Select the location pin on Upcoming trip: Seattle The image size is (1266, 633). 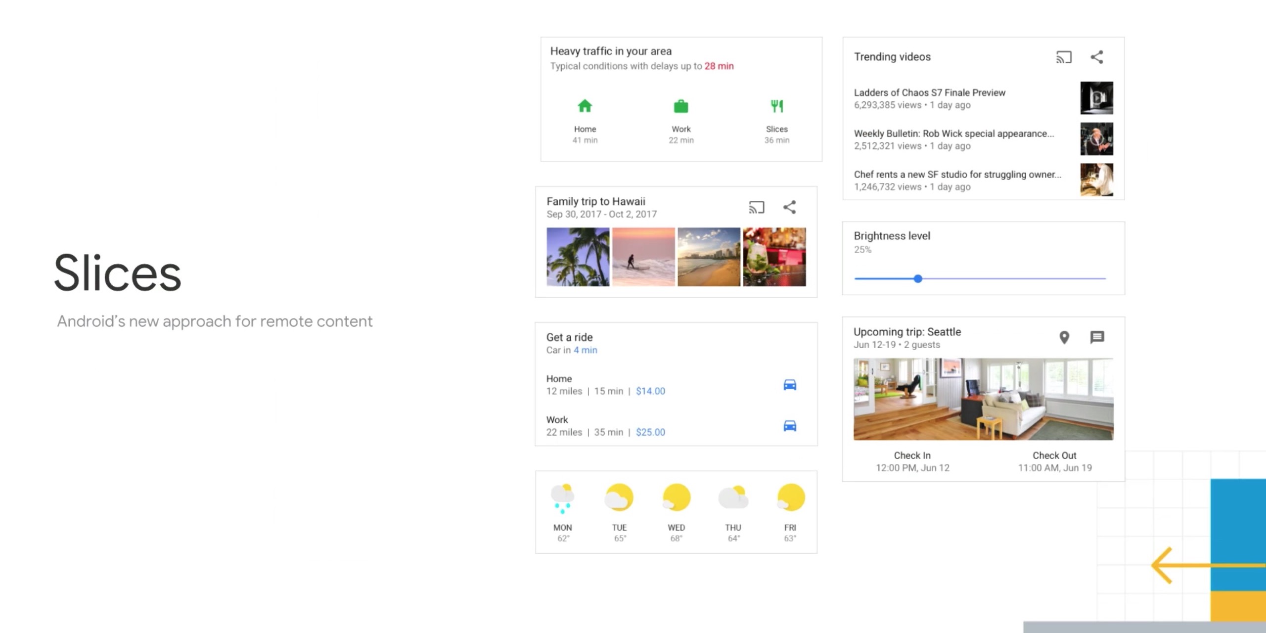click(x=1064, y=337)
